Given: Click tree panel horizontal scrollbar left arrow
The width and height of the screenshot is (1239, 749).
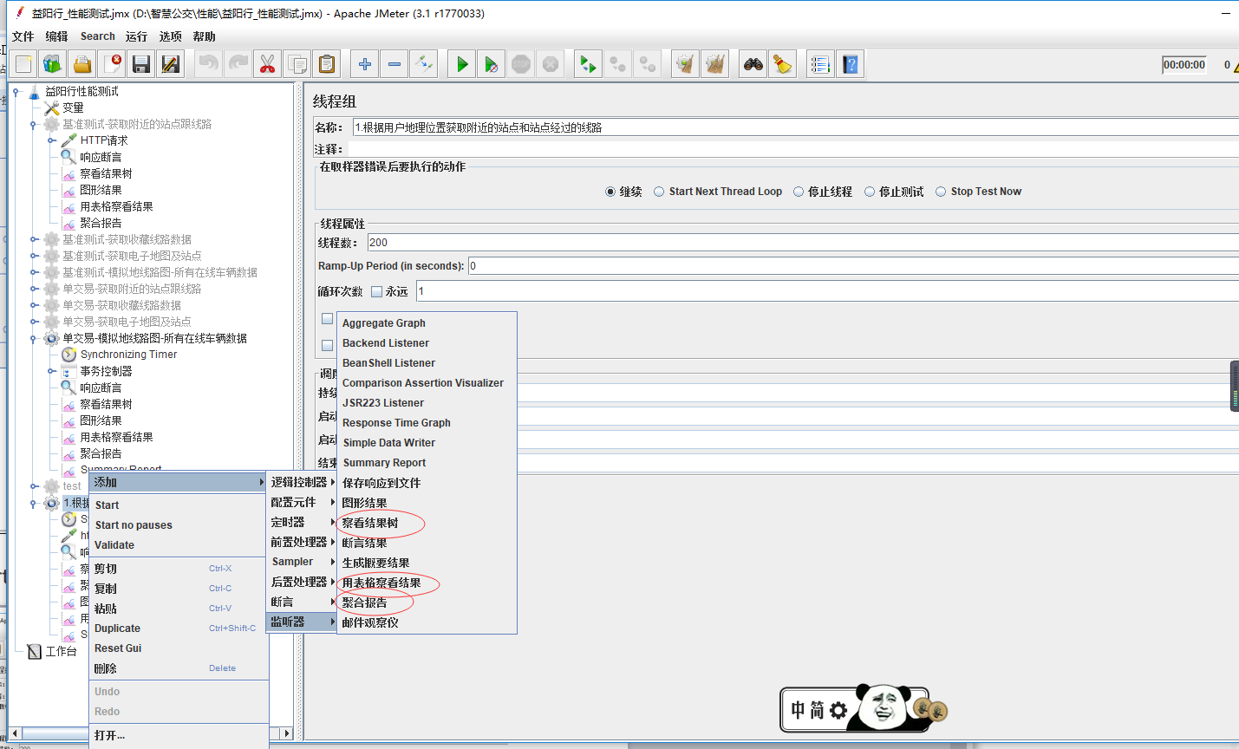Looking at the screenshot, I should point(15,733).
